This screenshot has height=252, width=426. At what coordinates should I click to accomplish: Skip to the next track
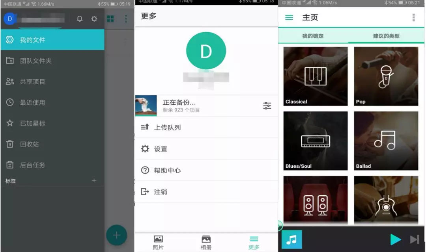click(415, 239)
